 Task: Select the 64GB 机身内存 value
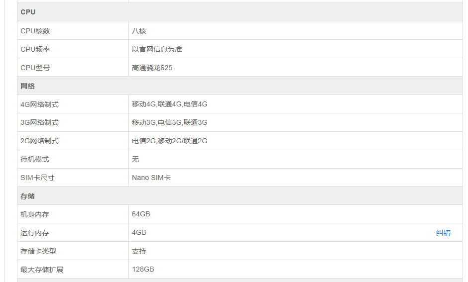[x=141, y=214]
